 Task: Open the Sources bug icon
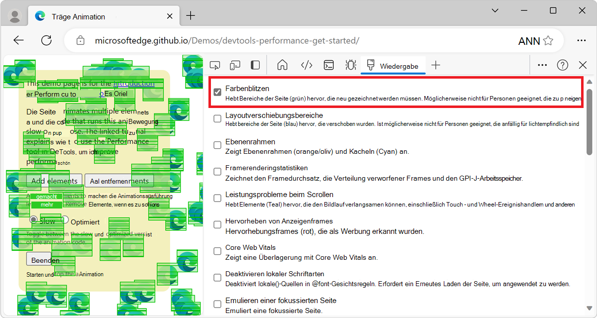tap(351, 65)
